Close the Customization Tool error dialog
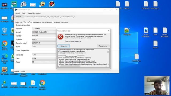 point(108,31)
